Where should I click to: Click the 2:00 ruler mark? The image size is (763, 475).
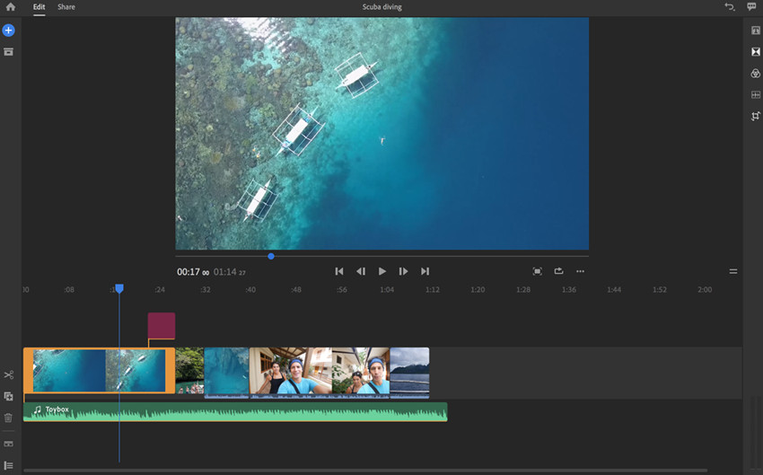(705, 289)
